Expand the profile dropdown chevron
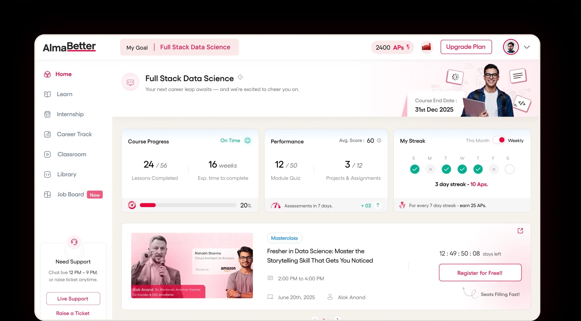 point(527,47)
